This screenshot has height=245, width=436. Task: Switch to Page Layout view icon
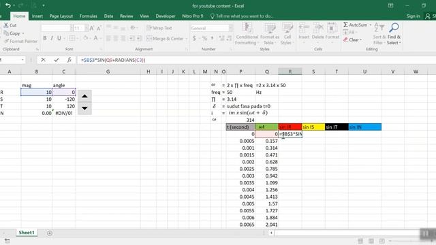tap(371, 241)
